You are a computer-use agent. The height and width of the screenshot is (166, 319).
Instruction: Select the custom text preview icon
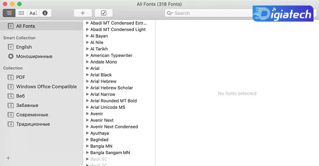tap(33, 13)
